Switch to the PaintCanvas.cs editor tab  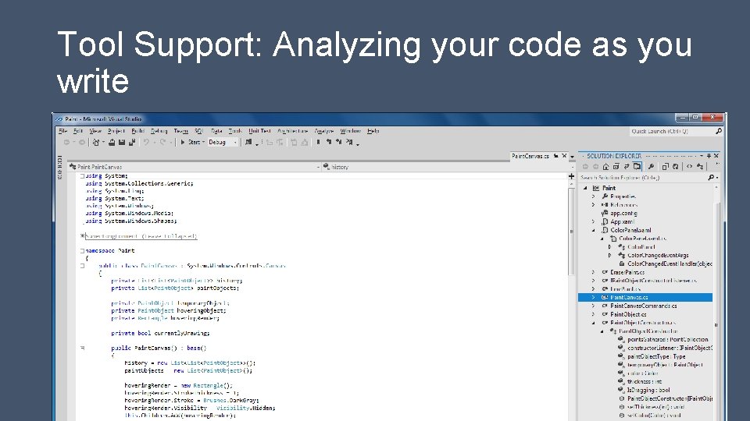coord(530,156)
